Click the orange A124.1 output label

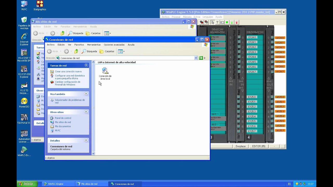280,43
